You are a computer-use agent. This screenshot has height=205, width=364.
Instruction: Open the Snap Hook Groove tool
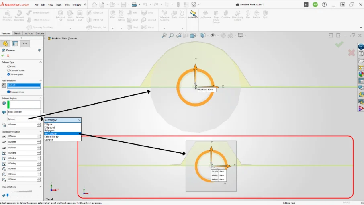coord(216,17)
